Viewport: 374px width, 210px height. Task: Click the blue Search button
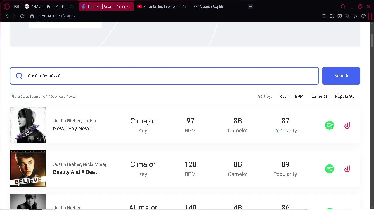pos(341,76)
